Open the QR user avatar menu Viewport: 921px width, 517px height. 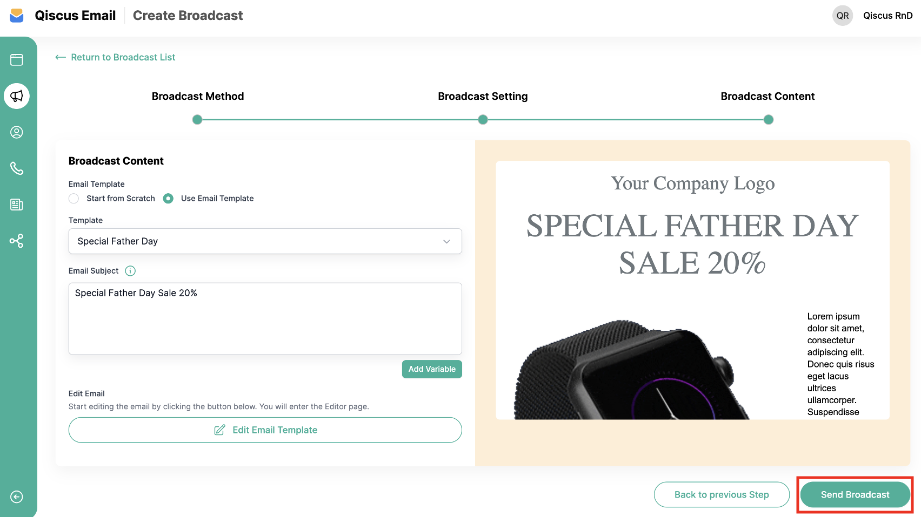pos(842,16)
